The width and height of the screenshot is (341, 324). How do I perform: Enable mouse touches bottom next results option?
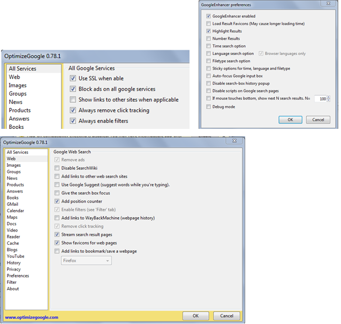click(208, 98)
